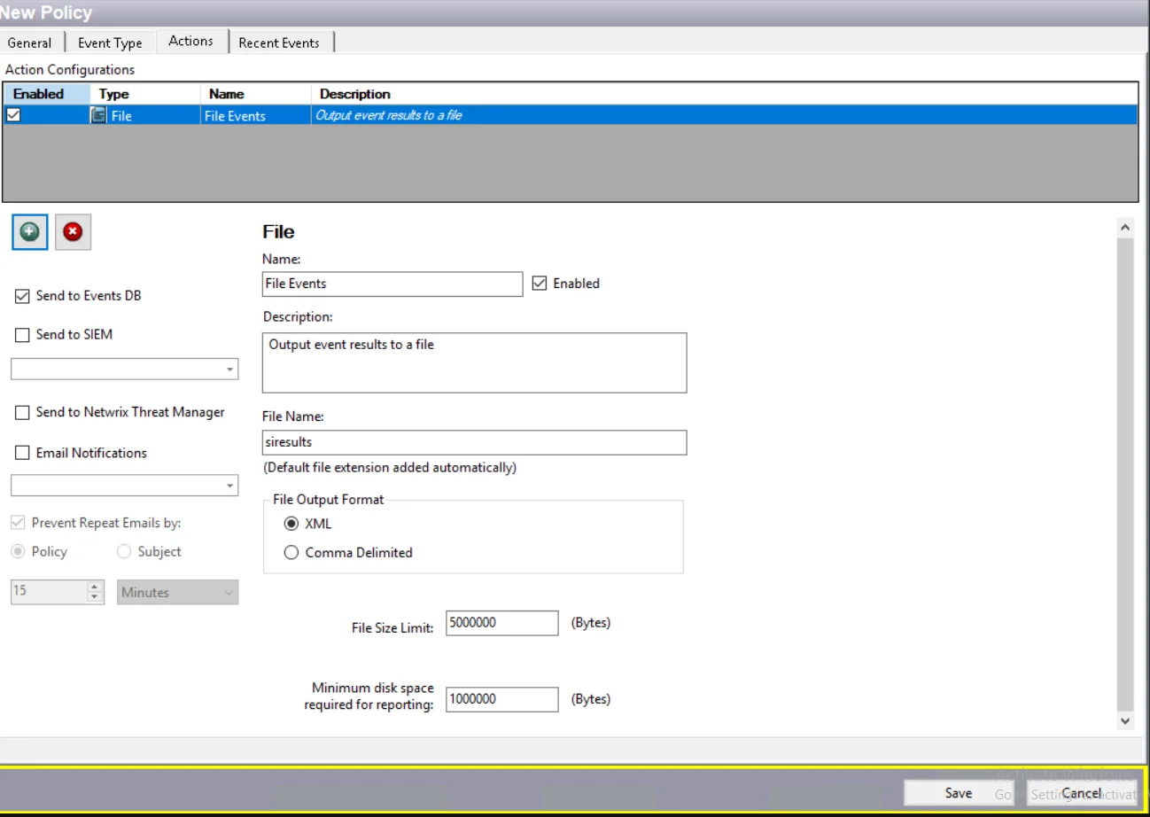Click the Description text box
Image resolution: width=1150 pixels, height=817 pixels.
point(474,362)
